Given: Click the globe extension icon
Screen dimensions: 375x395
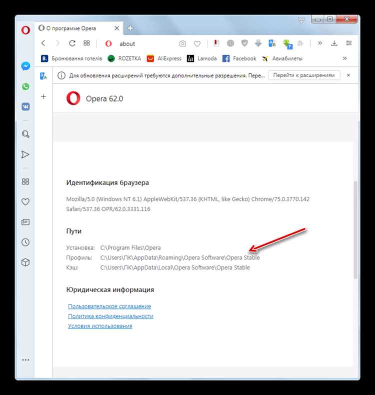Looking at the screenshot, I should coord(230,43).
